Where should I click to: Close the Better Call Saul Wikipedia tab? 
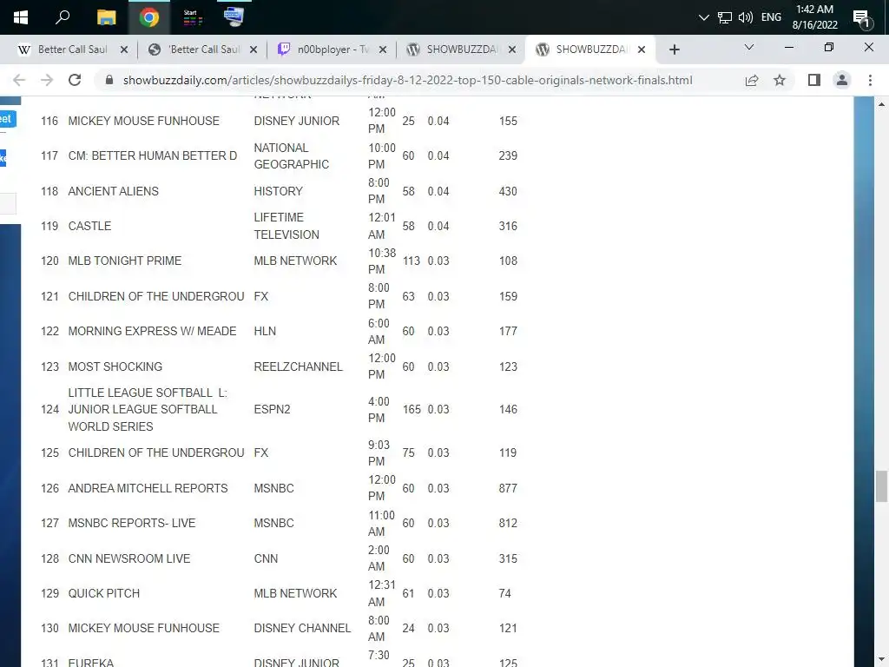123,50
